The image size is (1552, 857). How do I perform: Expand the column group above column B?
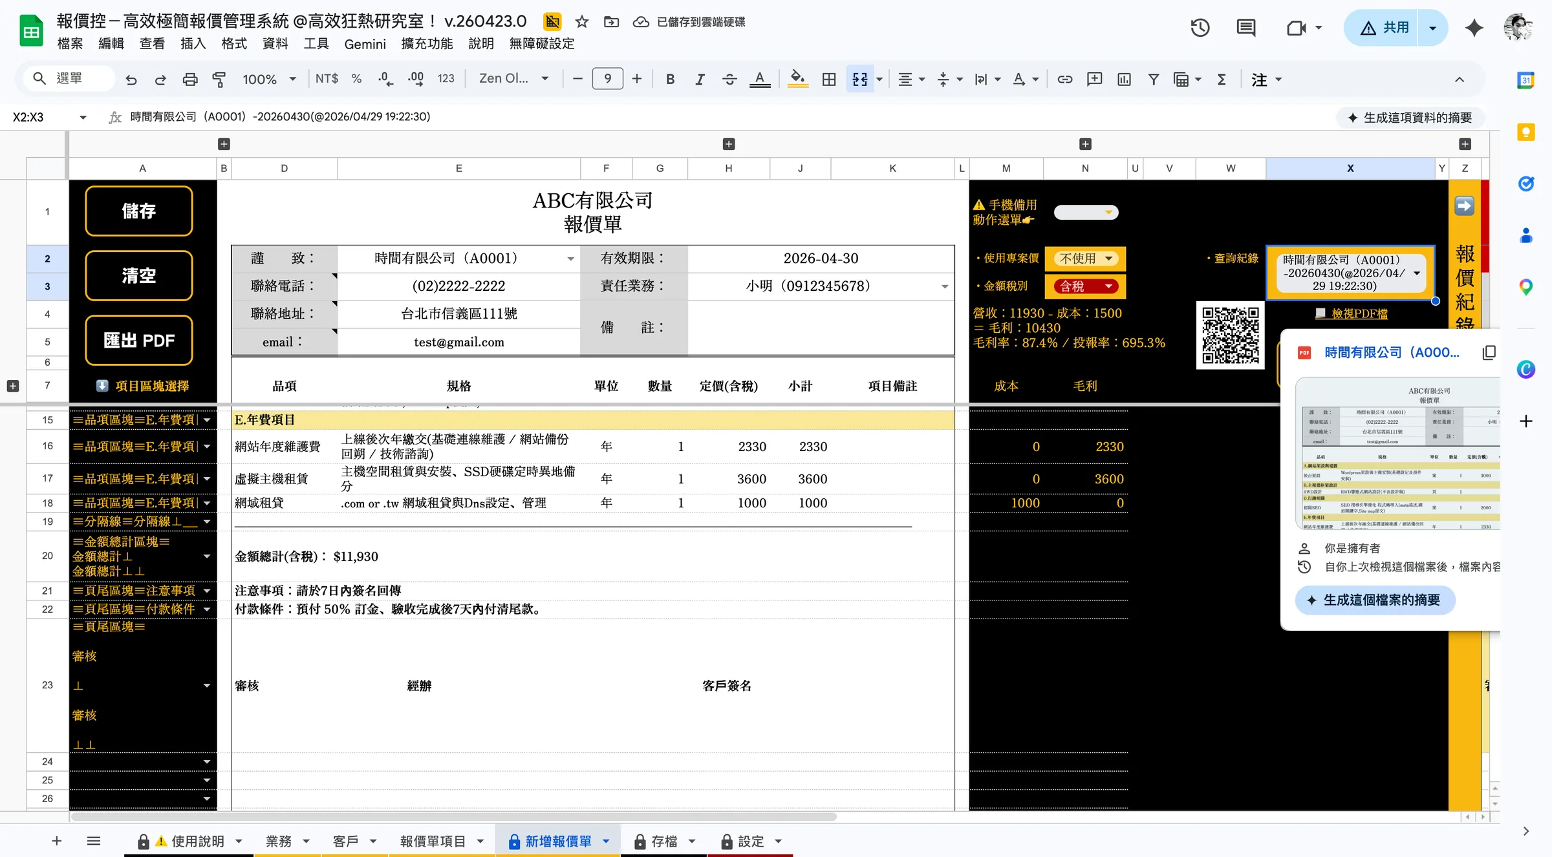coord(224,144)
